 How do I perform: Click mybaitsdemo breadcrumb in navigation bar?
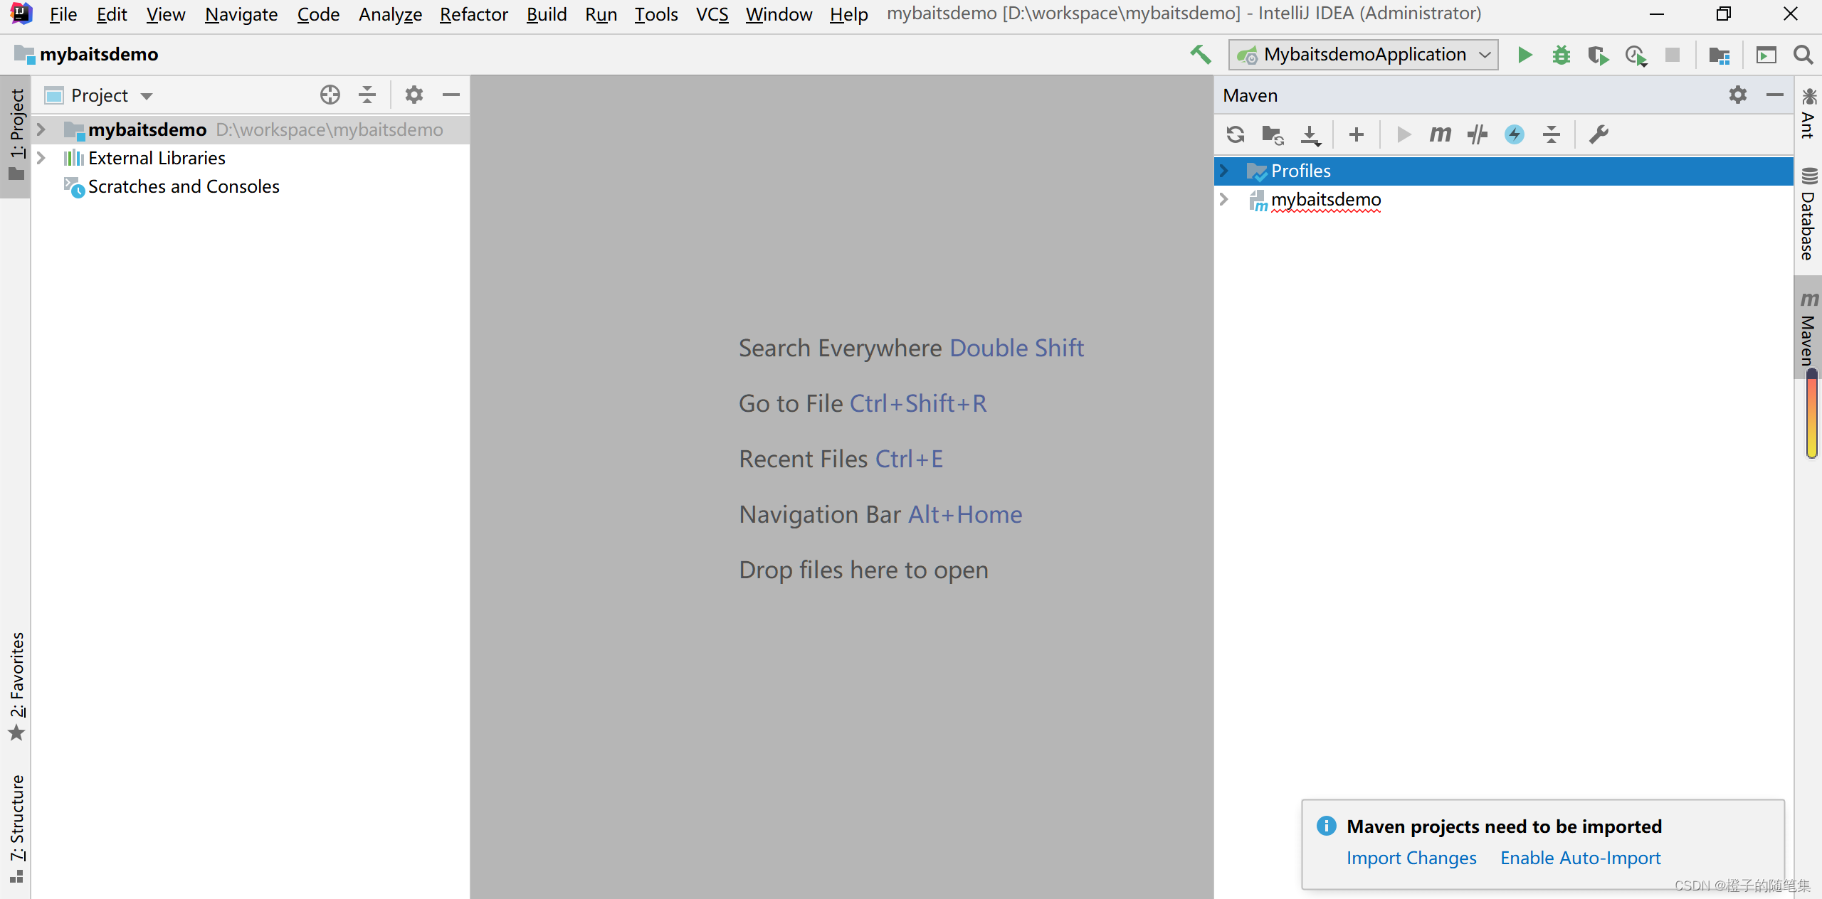[86, 54]
